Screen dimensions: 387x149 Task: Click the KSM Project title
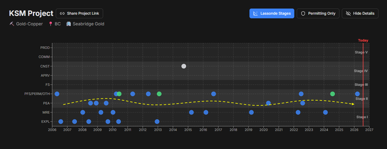(x=31, y=13)
